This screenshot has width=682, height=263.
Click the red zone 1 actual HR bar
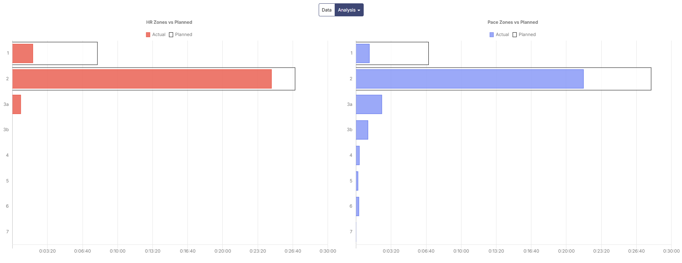pyautogui.click(x=23, y=53)
